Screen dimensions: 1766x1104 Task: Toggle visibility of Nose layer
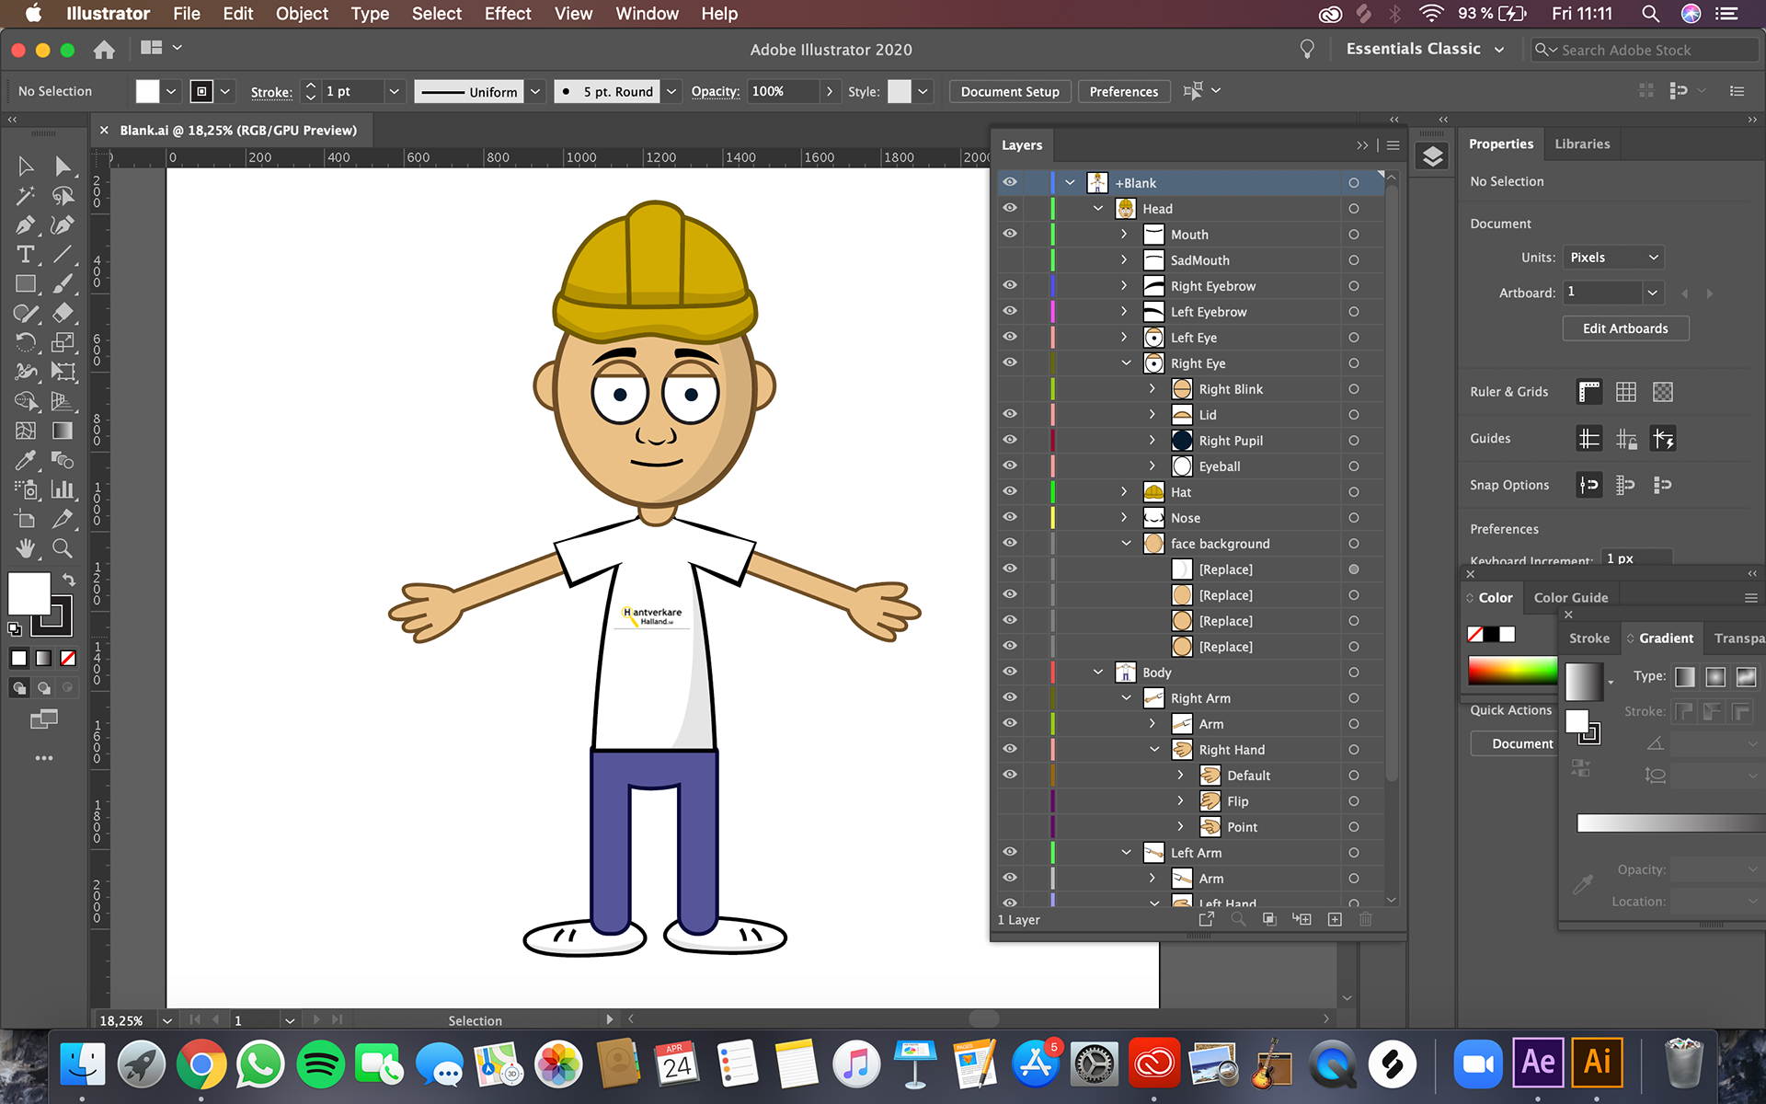[1010, 517]
